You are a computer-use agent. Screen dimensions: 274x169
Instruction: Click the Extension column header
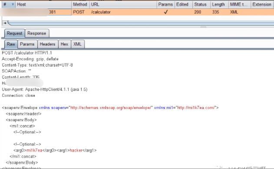pyautogui.click(x=262, y=4)
